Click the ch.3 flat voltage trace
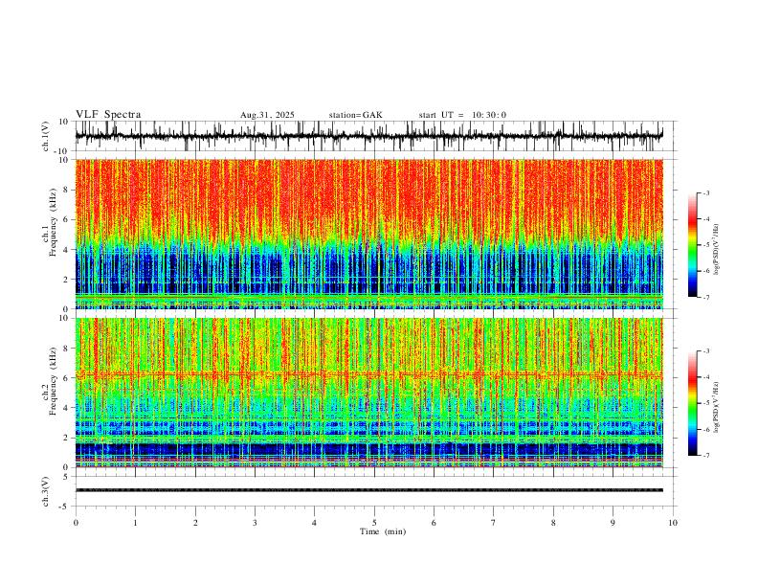The width and height of the screenshot is (758, 586). coord(368,490)
